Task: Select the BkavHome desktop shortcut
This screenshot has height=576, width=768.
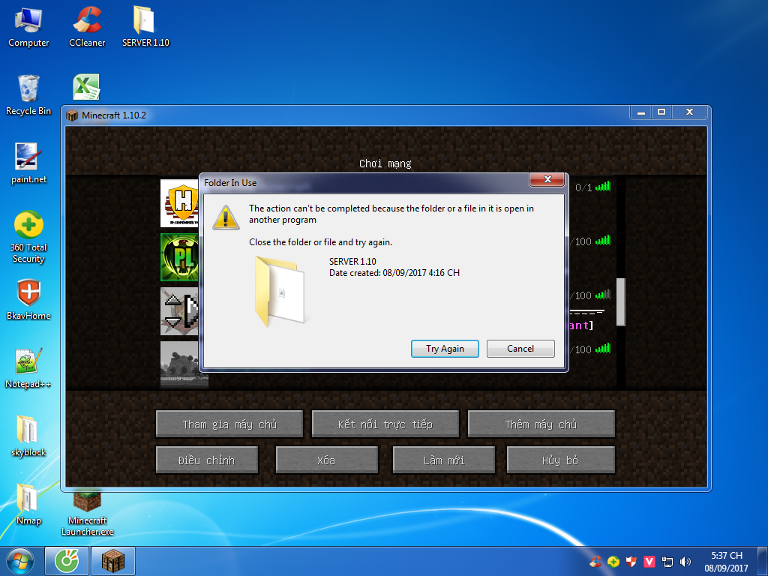Action: (x=28, y=300)
